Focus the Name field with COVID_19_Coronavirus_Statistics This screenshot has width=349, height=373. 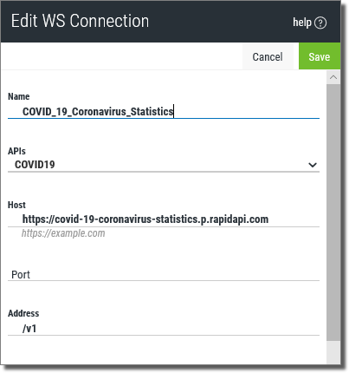pyautogui.click(x=164, y=112)
